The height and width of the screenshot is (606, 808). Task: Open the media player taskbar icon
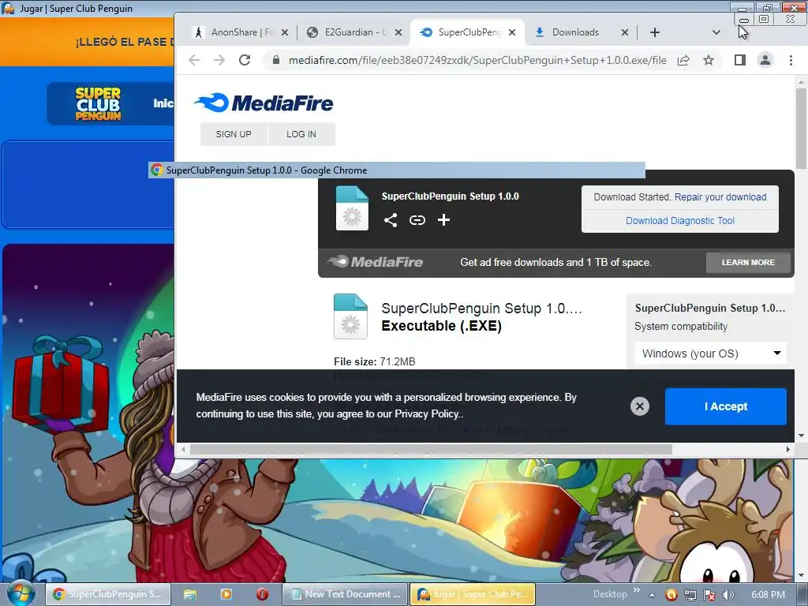(226, 594)
